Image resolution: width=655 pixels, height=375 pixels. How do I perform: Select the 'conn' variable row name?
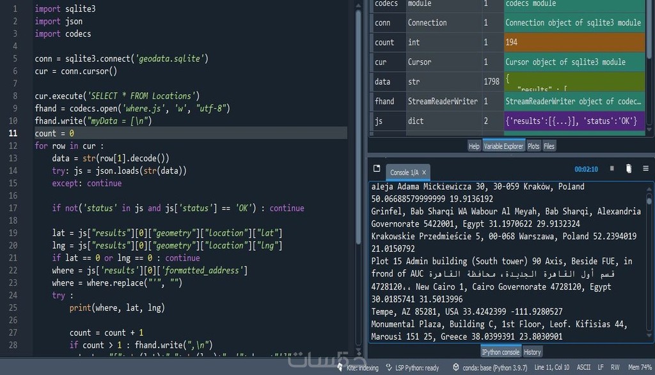tap(388, 22)
